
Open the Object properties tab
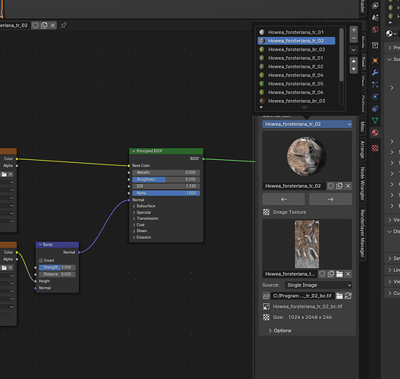(x=375, y=61)
